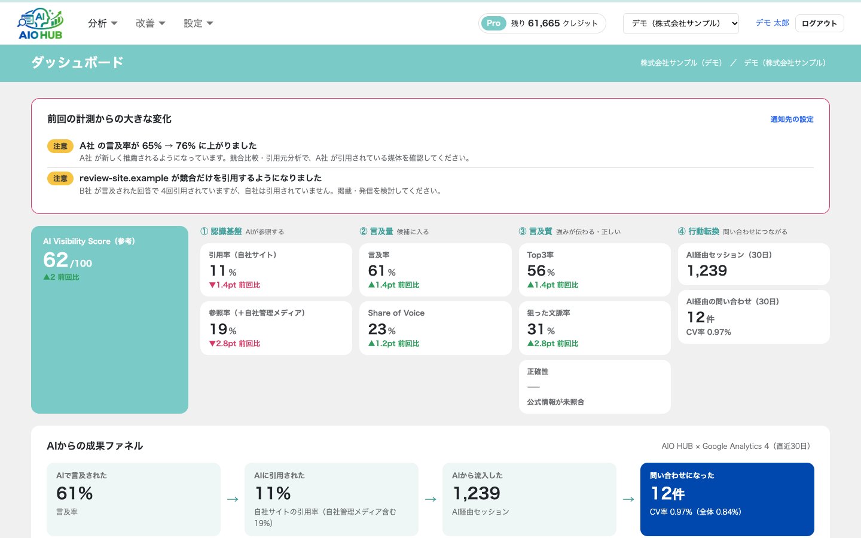The height and width of the screenshot is (538, 861).
Task: Click the AIO HUB logo
Action: tap(41, 24)
